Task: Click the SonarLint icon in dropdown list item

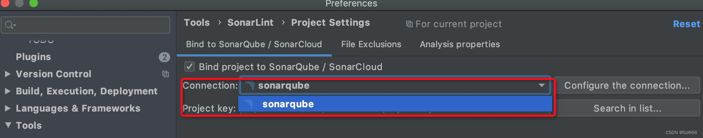Action: coord(249,104)
